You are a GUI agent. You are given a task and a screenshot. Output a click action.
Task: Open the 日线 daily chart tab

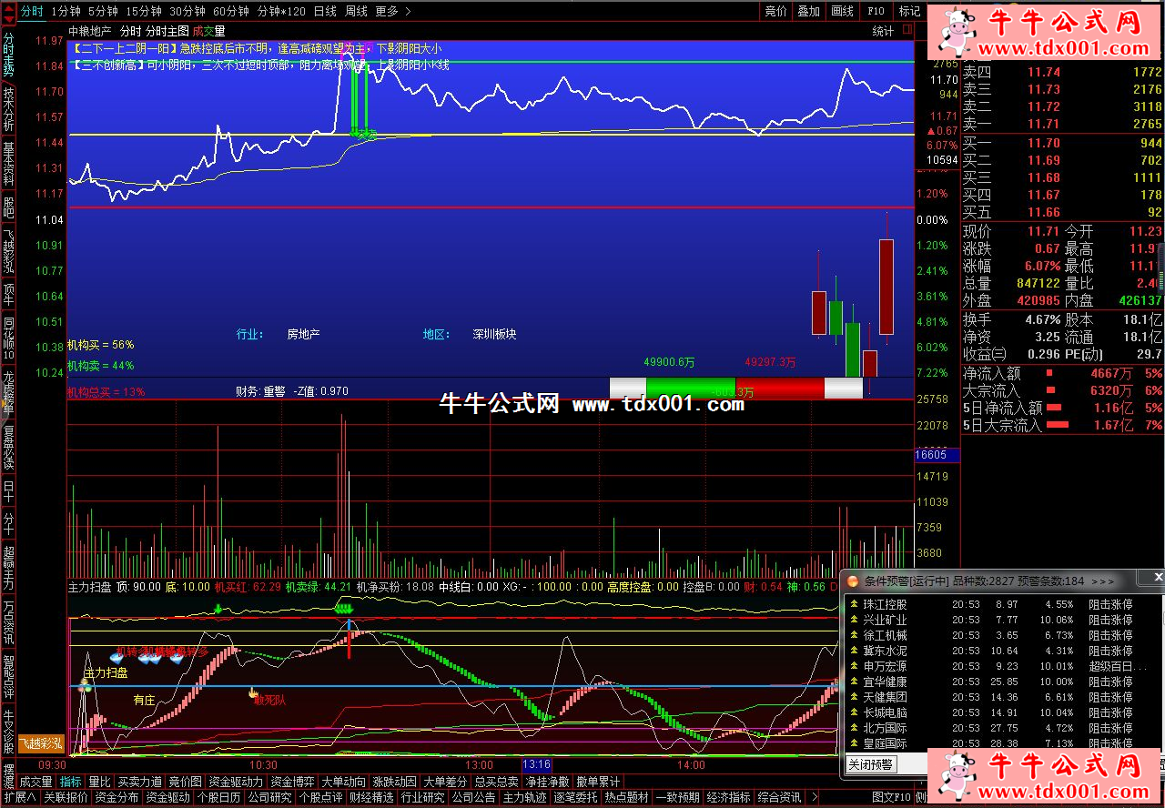coord(325,11)
